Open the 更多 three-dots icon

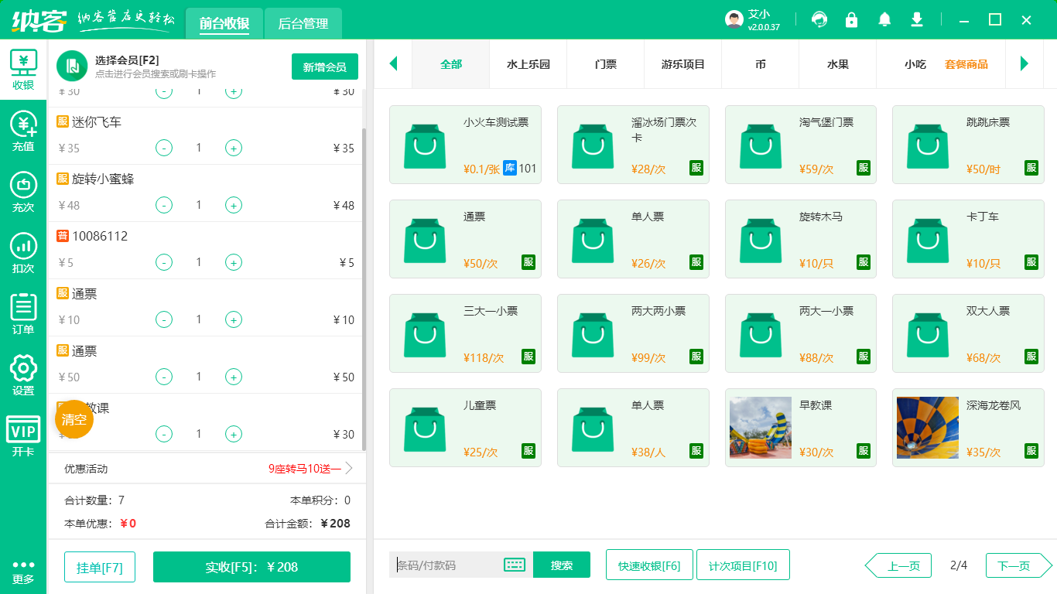(x=23, y=568)
